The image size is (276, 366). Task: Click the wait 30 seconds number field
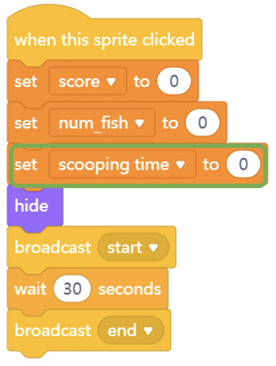pos(72,289)
